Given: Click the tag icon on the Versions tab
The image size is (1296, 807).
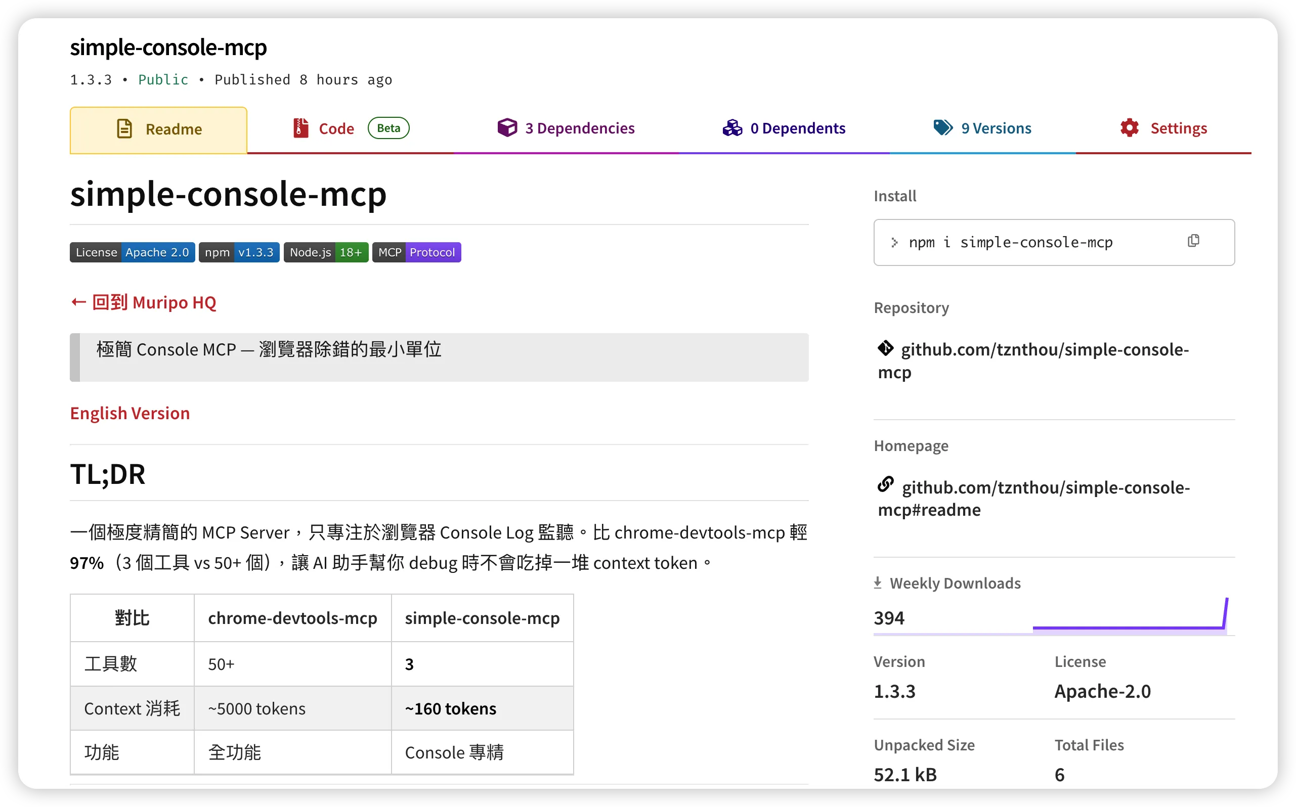Looking at the screenshot, I should coord(942,127).
